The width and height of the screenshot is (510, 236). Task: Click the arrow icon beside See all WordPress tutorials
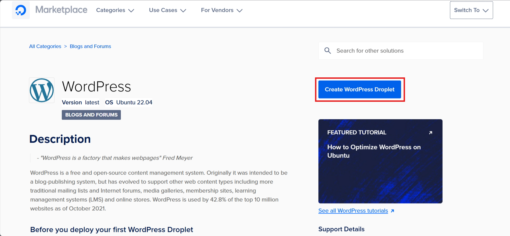[x=392, y=211]
